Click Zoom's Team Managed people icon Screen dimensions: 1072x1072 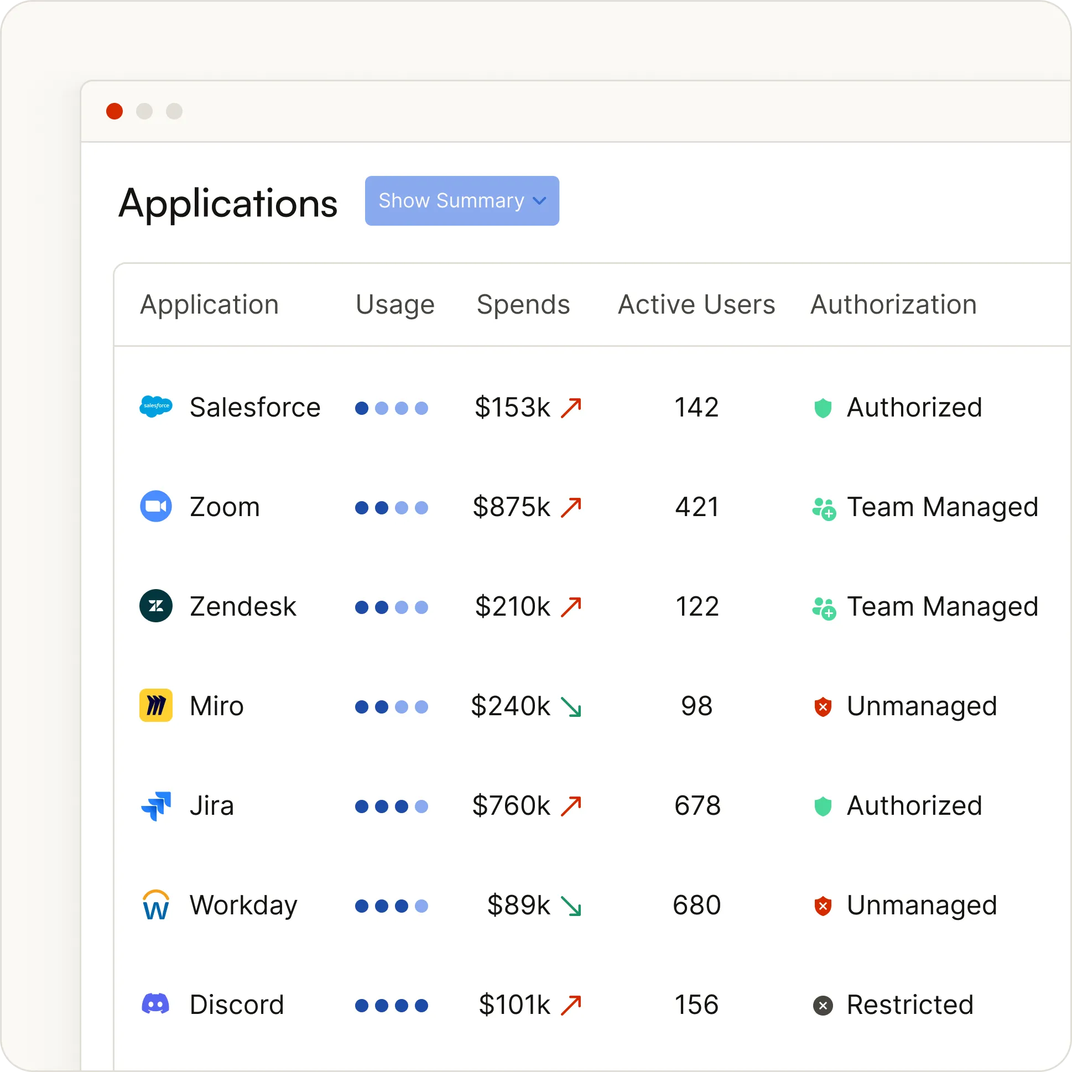[x=824, y=508]
